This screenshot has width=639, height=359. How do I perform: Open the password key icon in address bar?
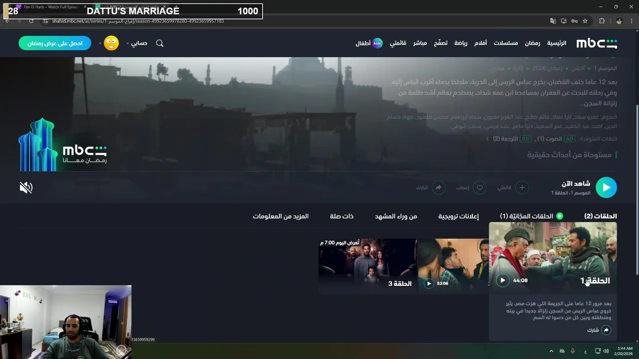(574, 21)
